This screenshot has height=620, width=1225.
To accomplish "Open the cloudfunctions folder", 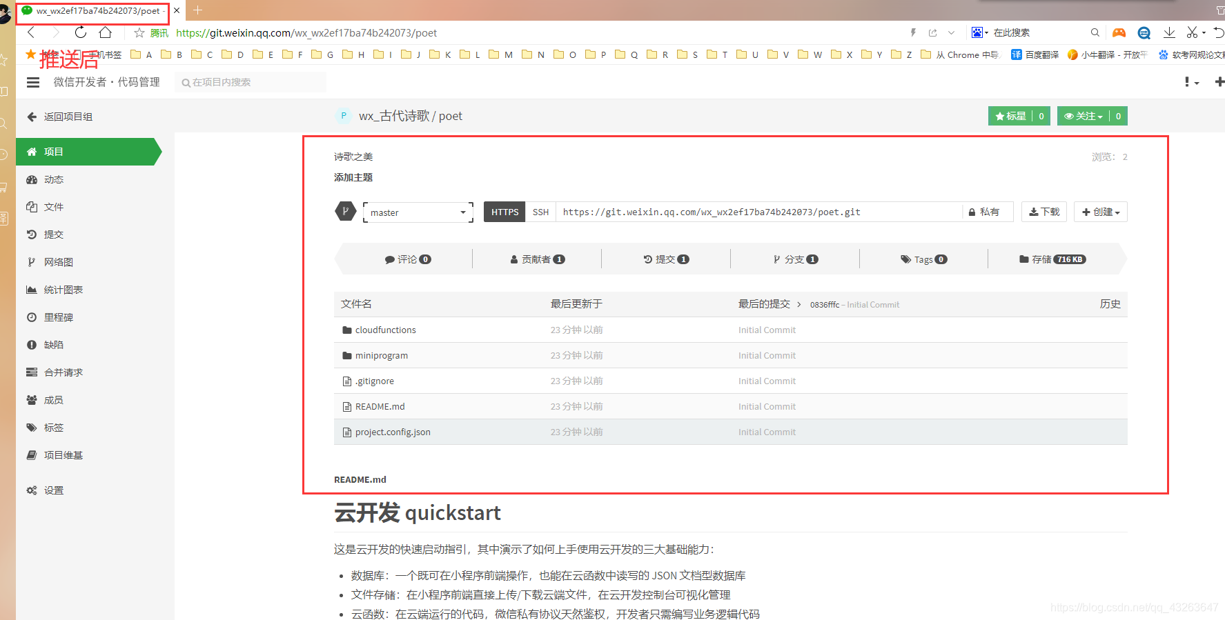I will pyautogui.click(x=386, y=330).
